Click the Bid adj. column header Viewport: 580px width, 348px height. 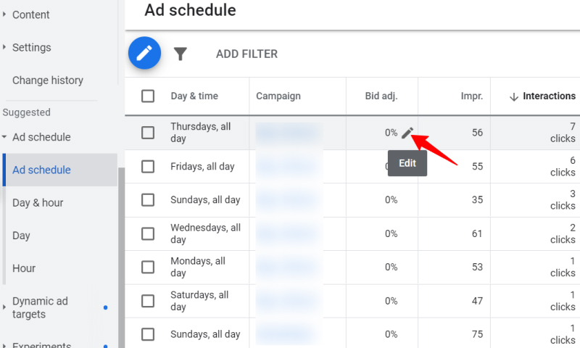381,96
